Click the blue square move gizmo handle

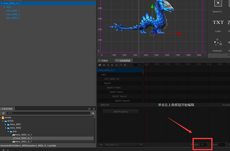[154, 31]
